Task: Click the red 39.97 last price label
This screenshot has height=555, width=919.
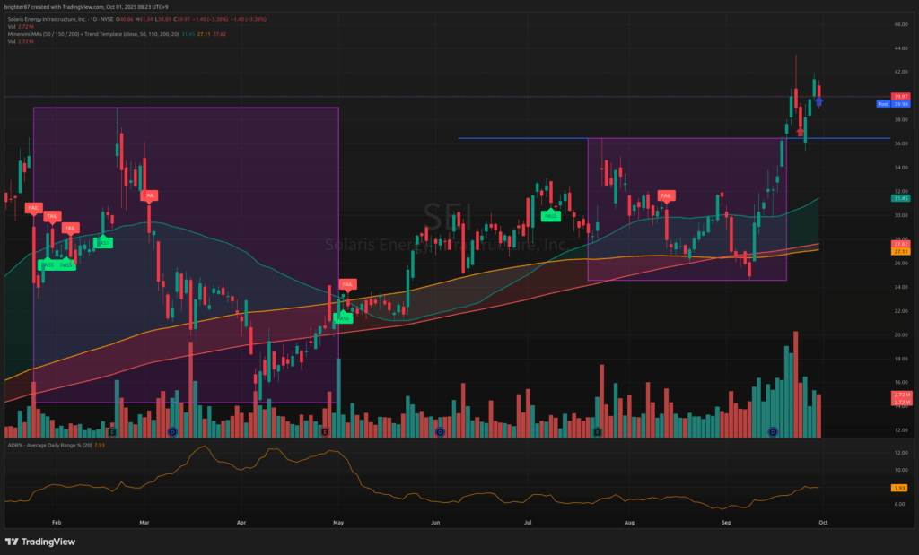Action: 902,96
